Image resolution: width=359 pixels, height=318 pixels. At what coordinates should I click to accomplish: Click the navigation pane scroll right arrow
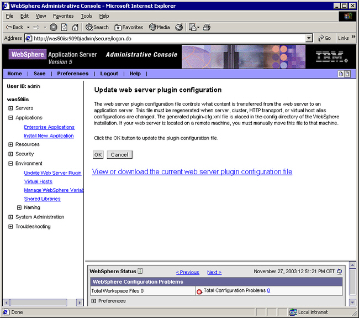80,303
